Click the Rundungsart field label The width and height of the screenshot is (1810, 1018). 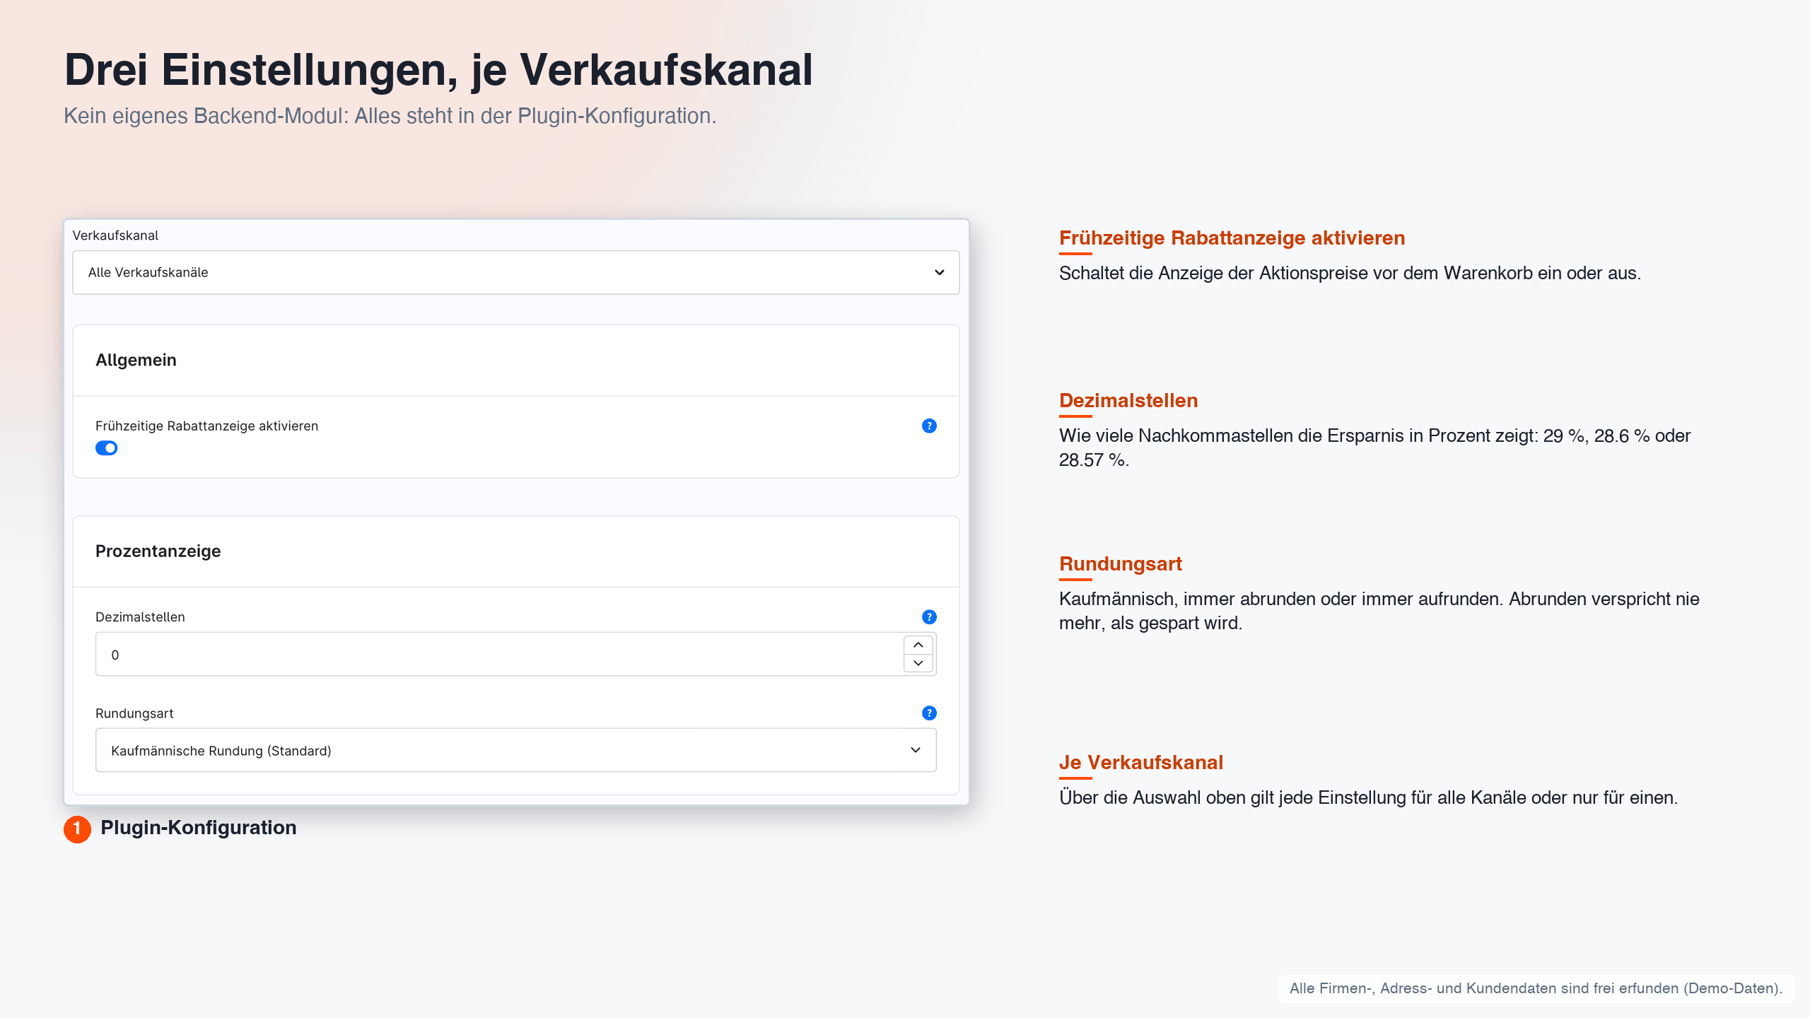pyautogui.click(x=134, y=713)
